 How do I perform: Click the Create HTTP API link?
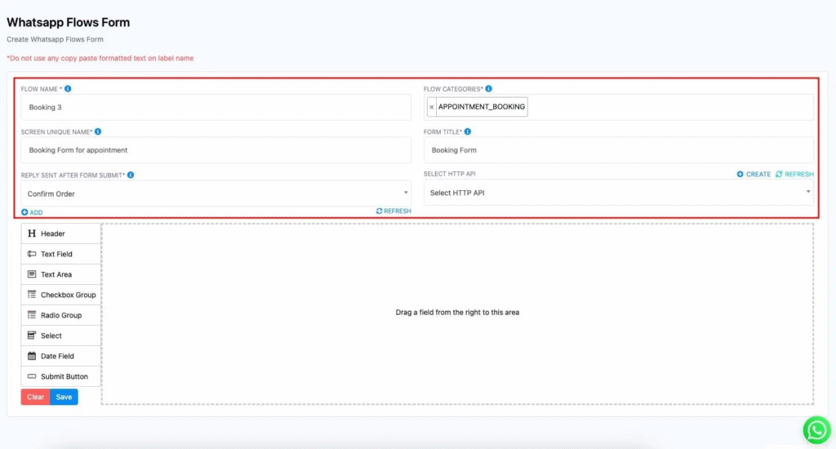pos(754,175)
